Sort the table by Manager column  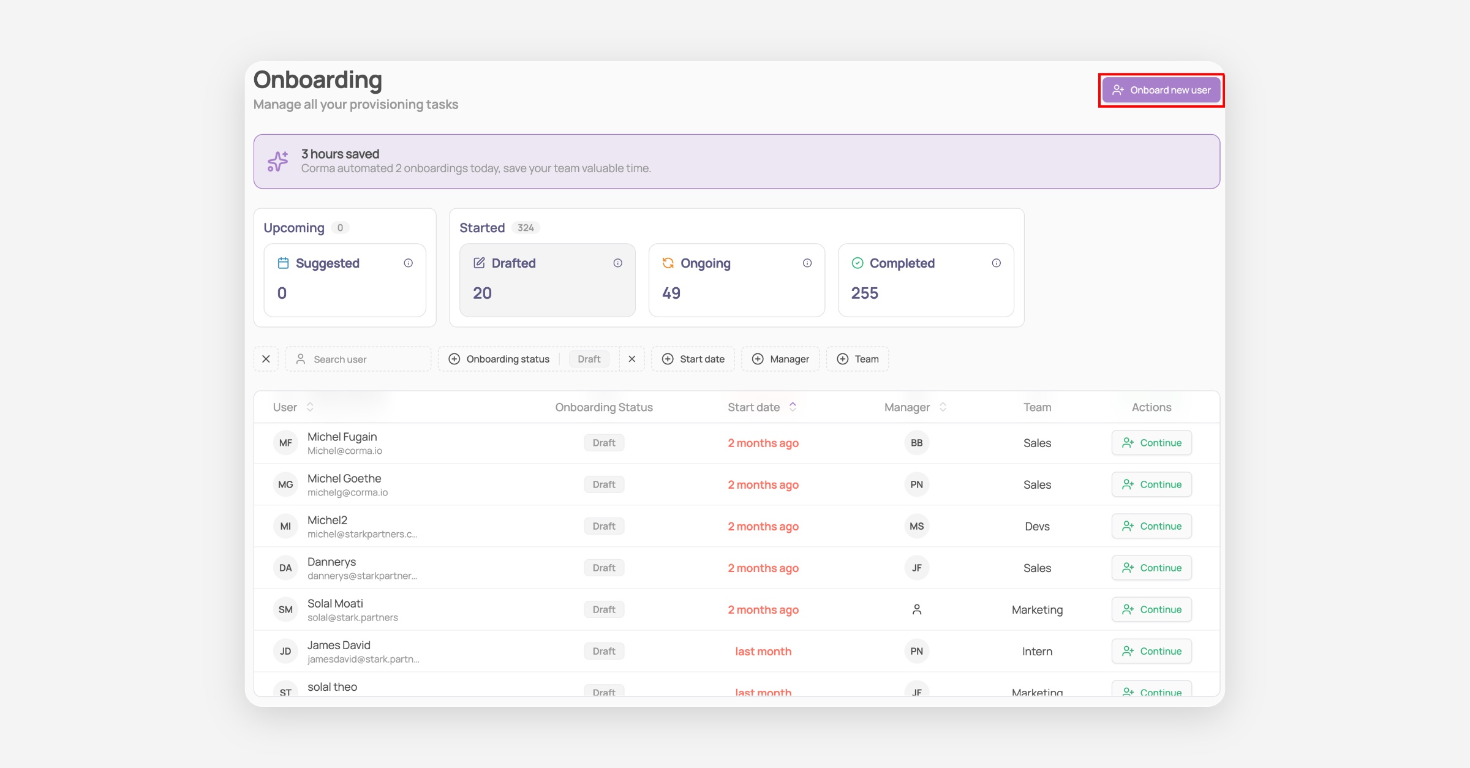click(943, 407)
